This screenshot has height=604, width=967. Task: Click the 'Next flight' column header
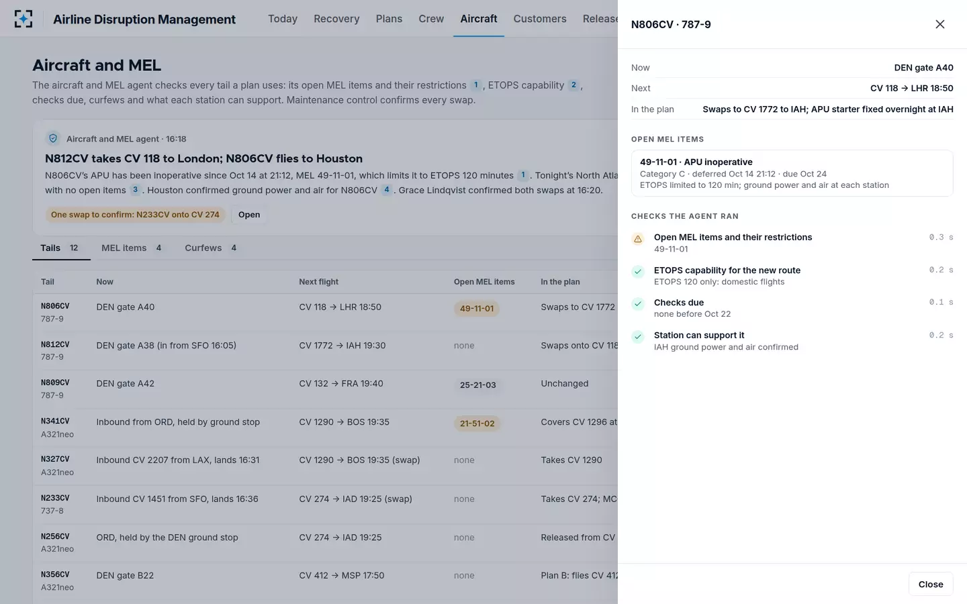[318, 282]
